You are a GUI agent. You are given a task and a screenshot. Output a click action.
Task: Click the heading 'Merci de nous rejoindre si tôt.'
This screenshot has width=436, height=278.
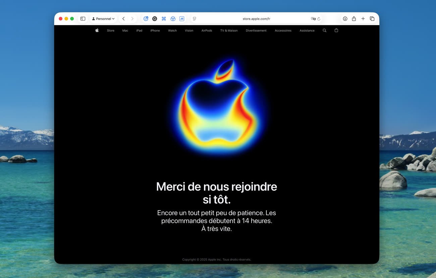(x=217, y=193)
